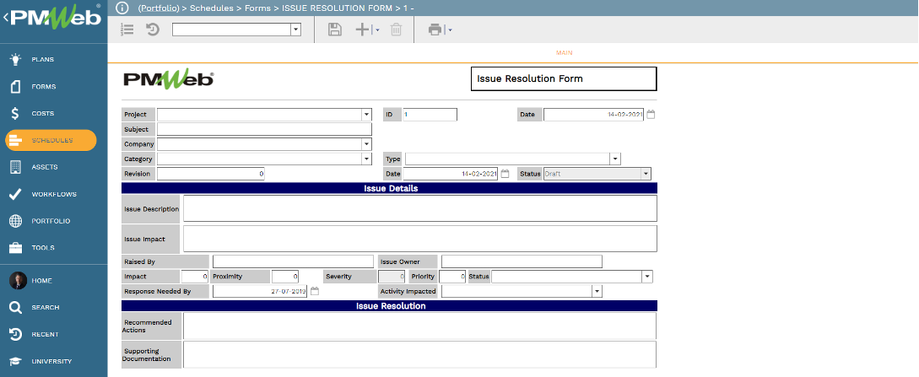This screenshot has height=377, width=919.
Task: Expand the add button dropdown arrow
Action: click(x=377, y=30)
